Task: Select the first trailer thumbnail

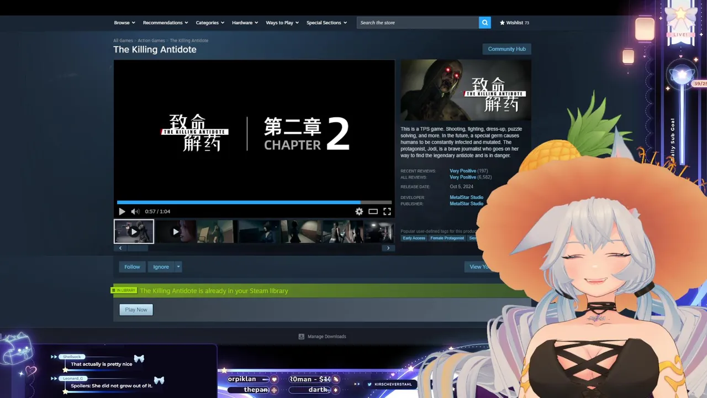Action: (x=134, y=232)
